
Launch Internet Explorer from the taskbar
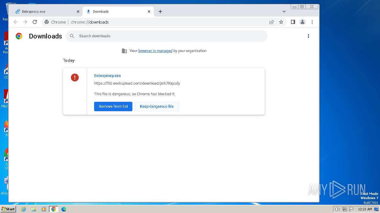23,209
